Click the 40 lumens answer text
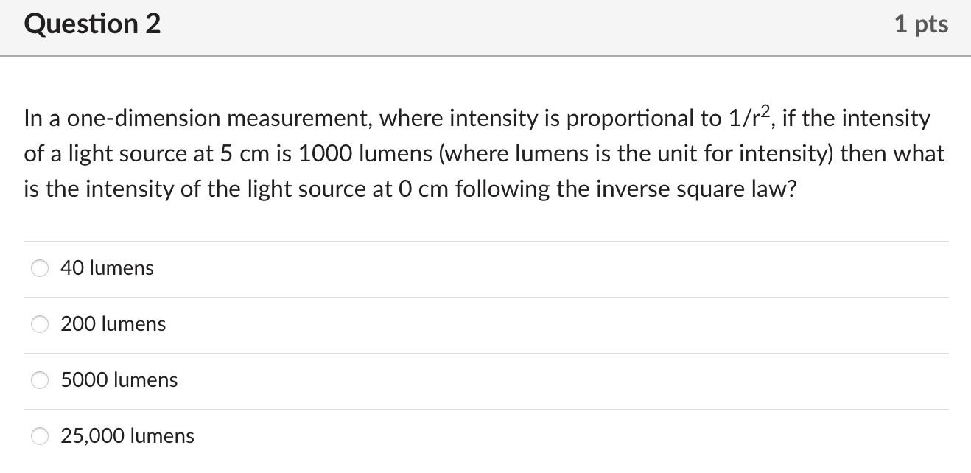This screenshot has width=971, height=473. coord(107,268)
